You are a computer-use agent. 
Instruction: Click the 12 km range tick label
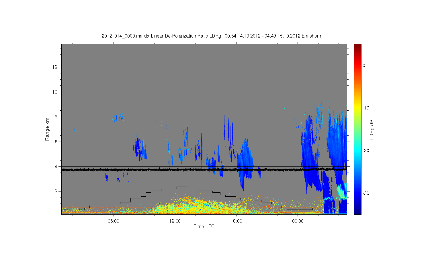point(55,67)
